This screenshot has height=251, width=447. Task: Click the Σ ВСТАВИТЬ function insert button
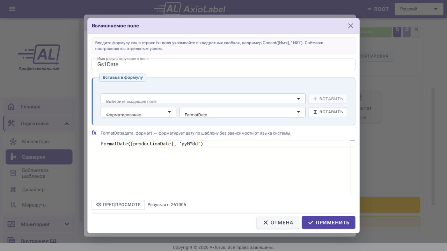pos(328,112)
